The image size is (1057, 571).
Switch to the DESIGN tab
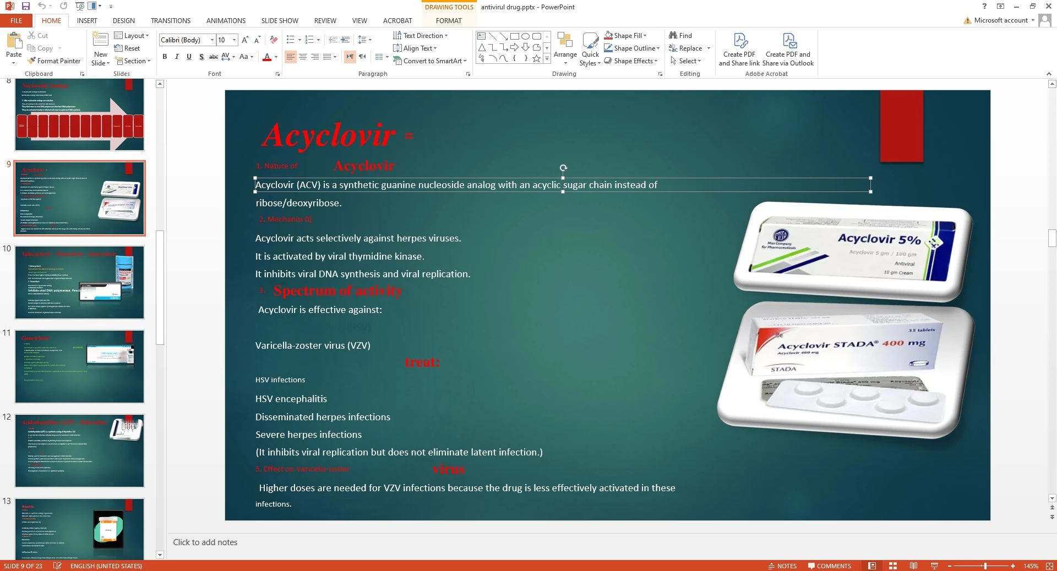point(124,20)
